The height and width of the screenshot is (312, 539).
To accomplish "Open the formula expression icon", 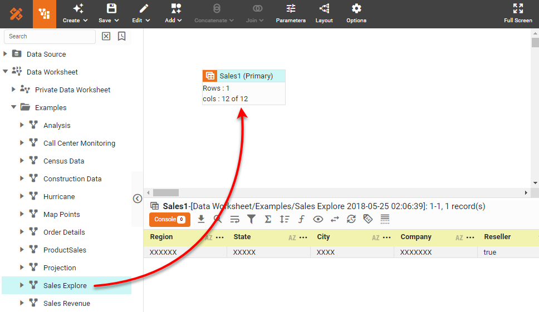I will point(301,220).
